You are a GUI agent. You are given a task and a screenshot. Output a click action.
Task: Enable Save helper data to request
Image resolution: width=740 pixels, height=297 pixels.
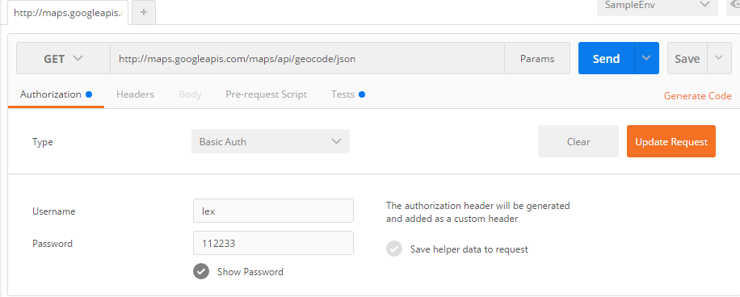click(x=394, y=249)
